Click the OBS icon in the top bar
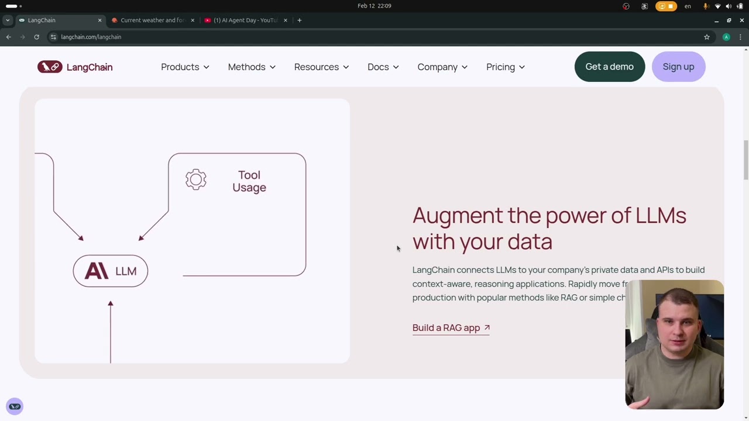This screenshot has width=749, height=421. click(x=626, y=6)
